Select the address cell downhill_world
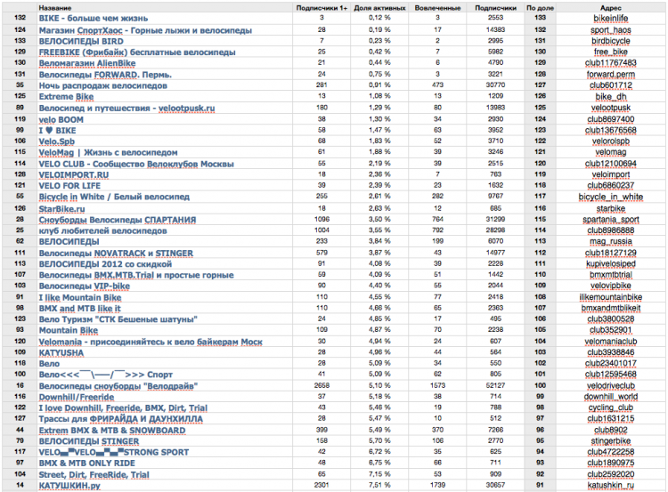Screen dimensions: 668x492 point(611,397)
